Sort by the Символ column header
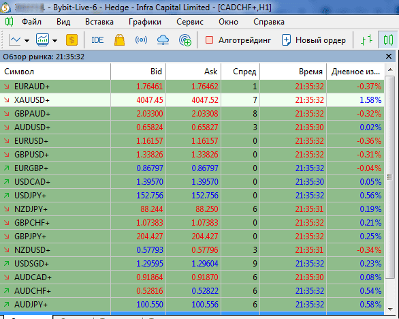Viewport: 399px width, 319px height. click(x=55, y=72)
